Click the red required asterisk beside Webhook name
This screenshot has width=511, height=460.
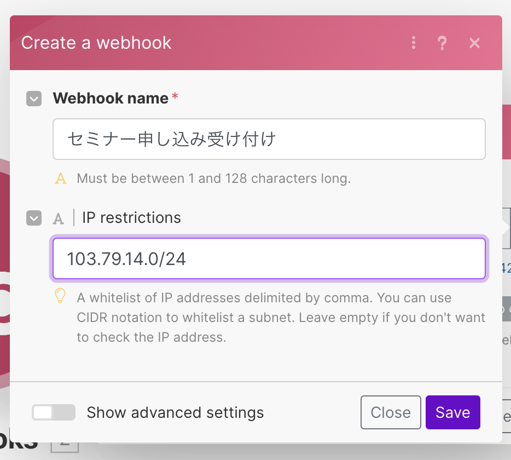tap(175, 96)
